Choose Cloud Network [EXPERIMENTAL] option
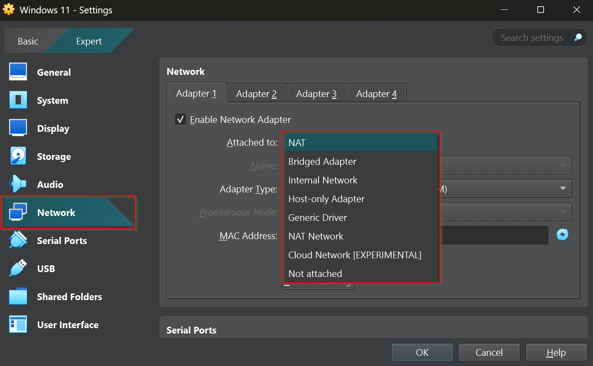Image resolution: width=593 pixels, height=366 pixels. pos(361,255)
